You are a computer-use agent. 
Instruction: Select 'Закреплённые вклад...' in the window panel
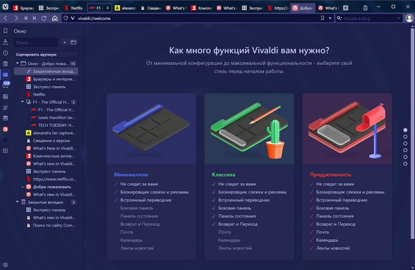tap(46, 71)
